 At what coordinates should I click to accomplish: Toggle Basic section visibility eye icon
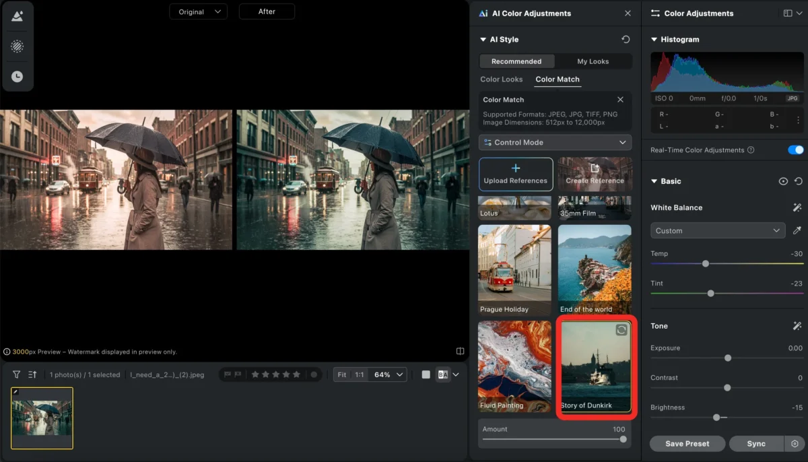[783, 181]
